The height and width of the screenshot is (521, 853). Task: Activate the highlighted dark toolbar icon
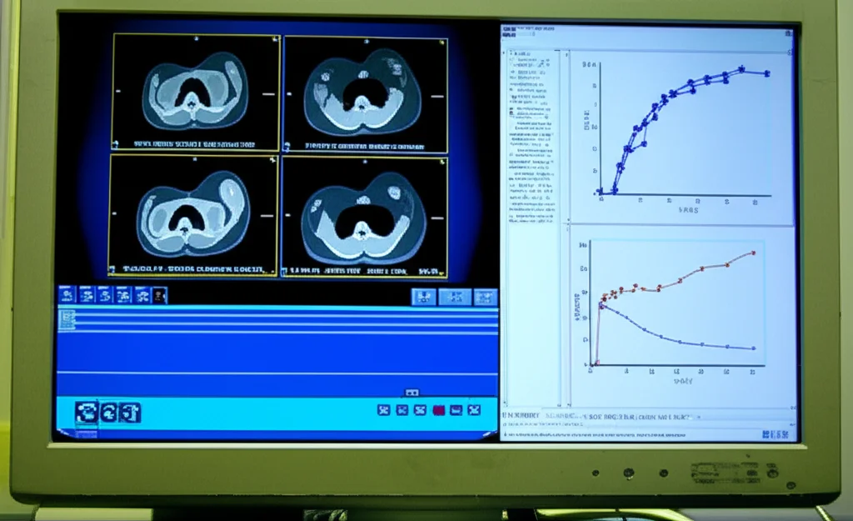click(157, 294)
